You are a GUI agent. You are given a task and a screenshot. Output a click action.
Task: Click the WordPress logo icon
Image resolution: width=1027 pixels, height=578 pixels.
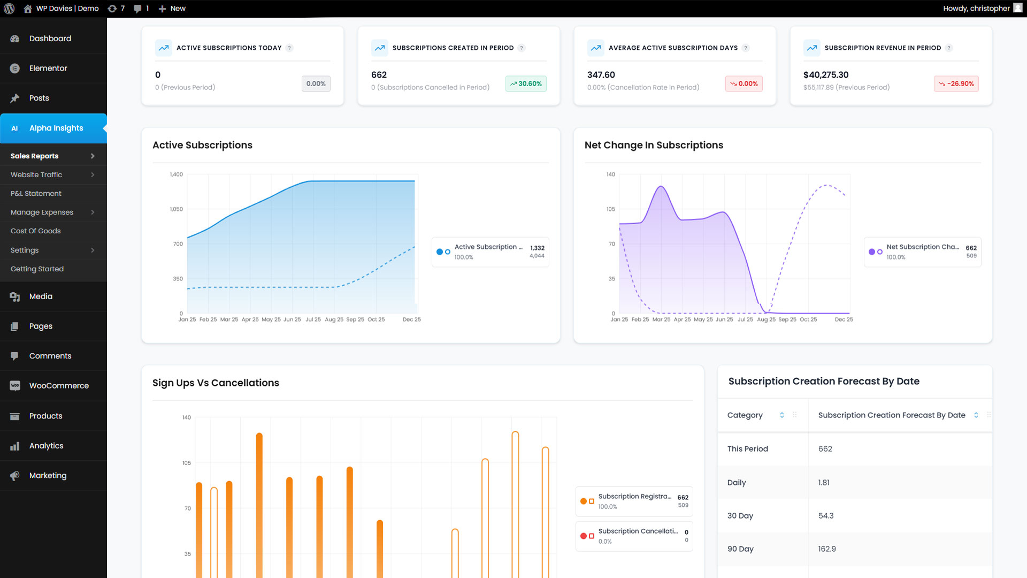pos(9,9)
